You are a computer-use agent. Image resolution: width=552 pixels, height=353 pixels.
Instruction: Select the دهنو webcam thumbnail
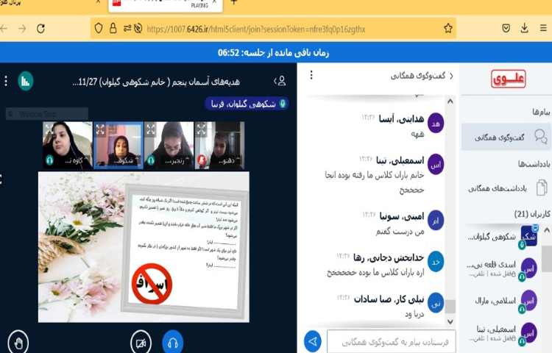219,145
